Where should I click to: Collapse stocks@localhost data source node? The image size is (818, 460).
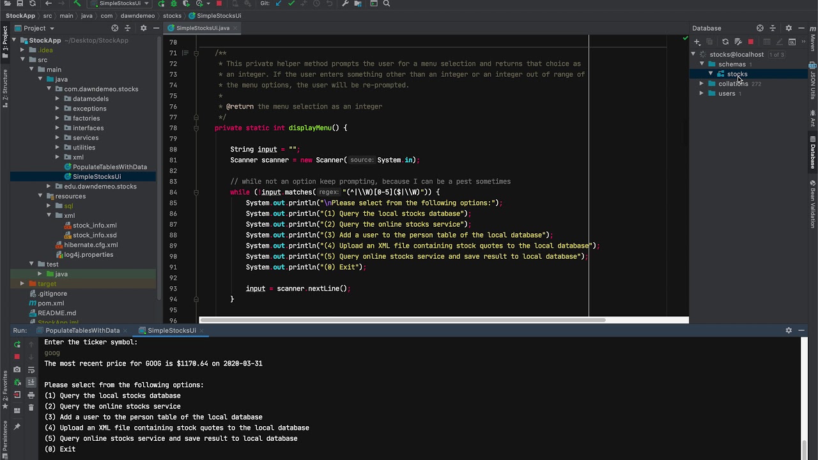tap(693, 54)
